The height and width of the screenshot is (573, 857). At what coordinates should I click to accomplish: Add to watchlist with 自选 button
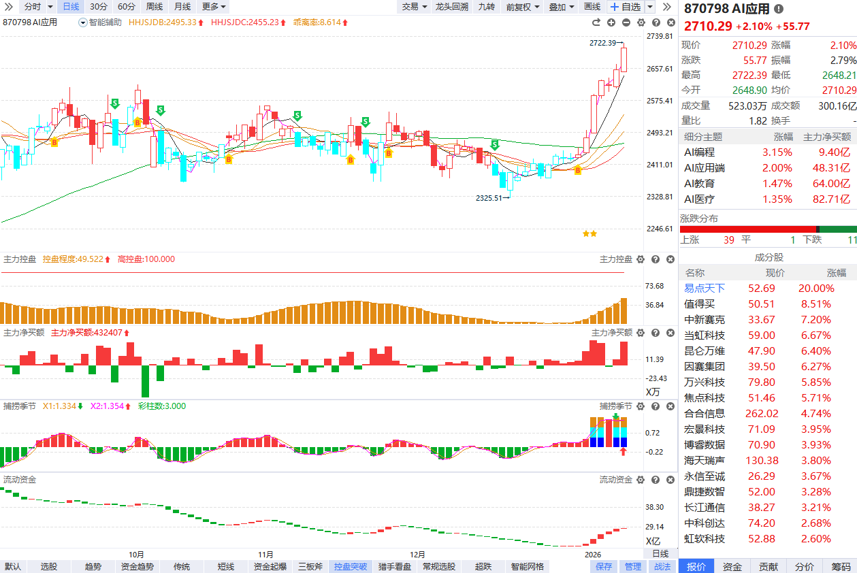tap(625, 7)
